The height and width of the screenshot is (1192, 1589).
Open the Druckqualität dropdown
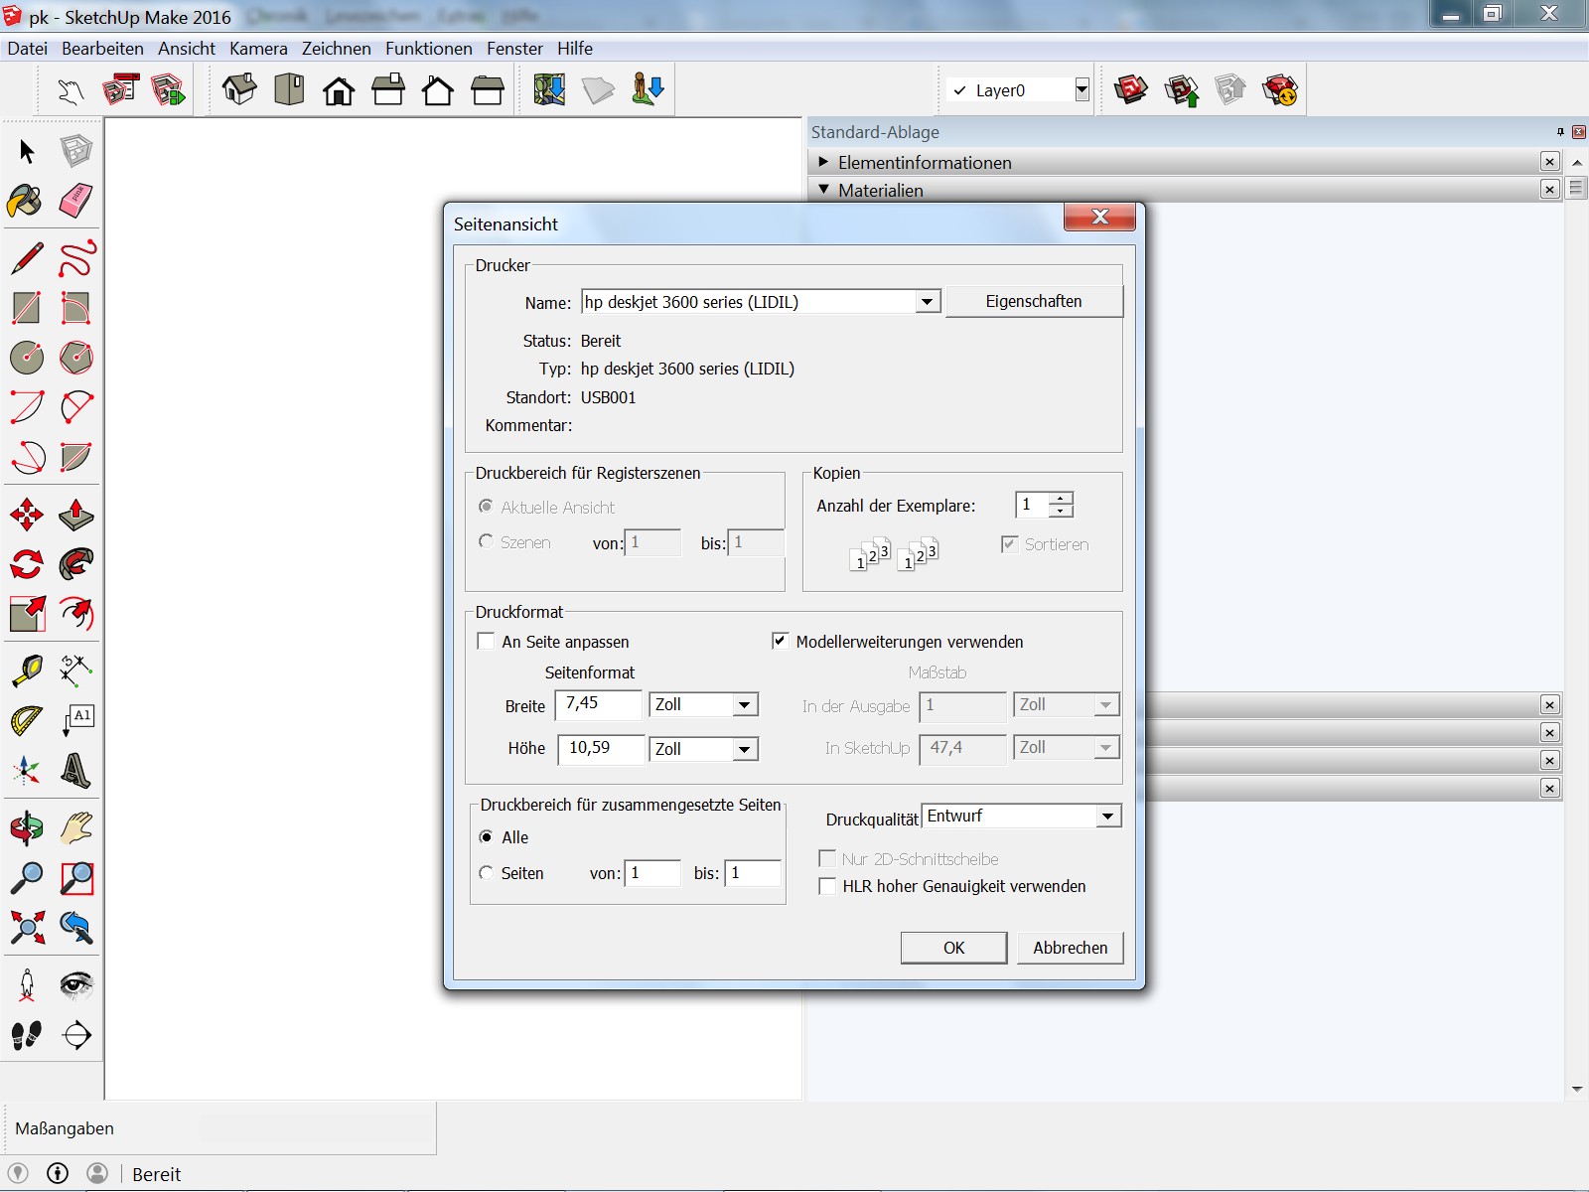tap(1107, 817)
